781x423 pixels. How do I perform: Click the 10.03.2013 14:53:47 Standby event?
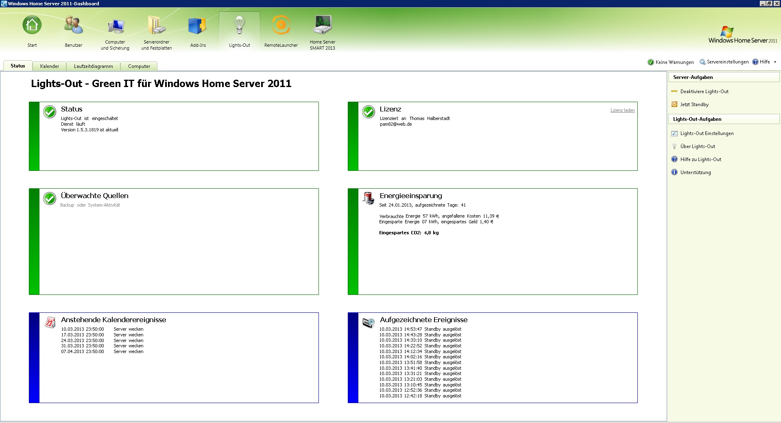coord(420,329)
